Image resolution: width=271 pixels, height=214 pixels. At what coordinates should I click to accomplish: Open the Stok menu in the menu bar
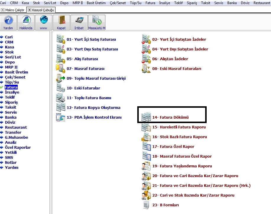click(x=36, y=3)
